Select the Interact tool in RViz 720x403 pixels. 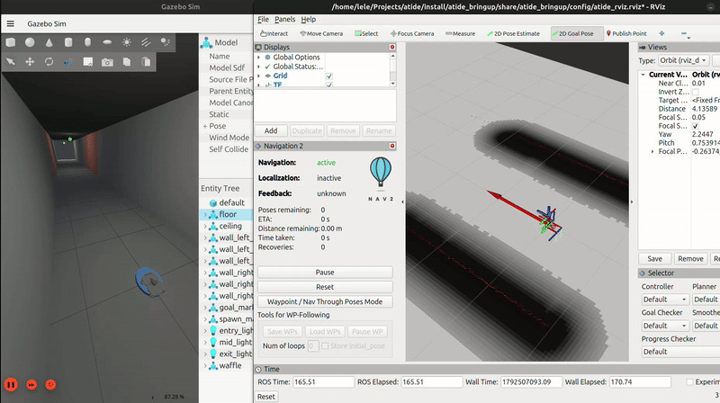(x=274, y=33)
